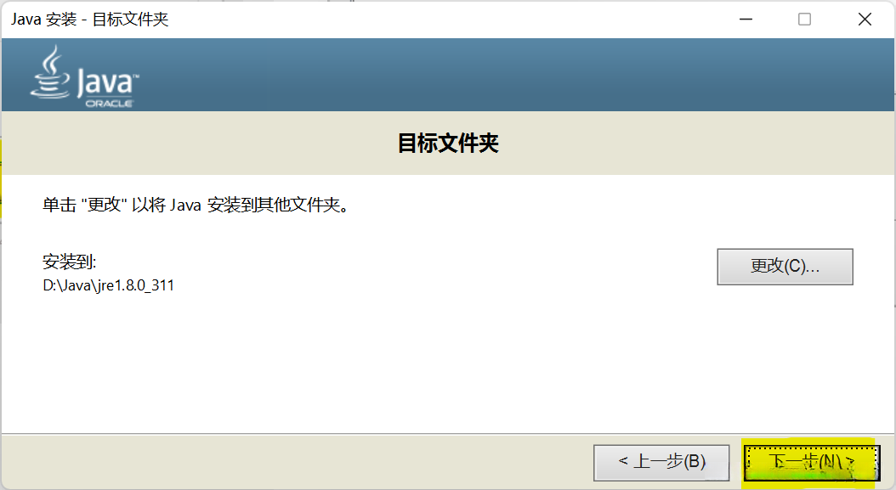
Task: Minimize the Java installer window
Action: click(746, 19)
